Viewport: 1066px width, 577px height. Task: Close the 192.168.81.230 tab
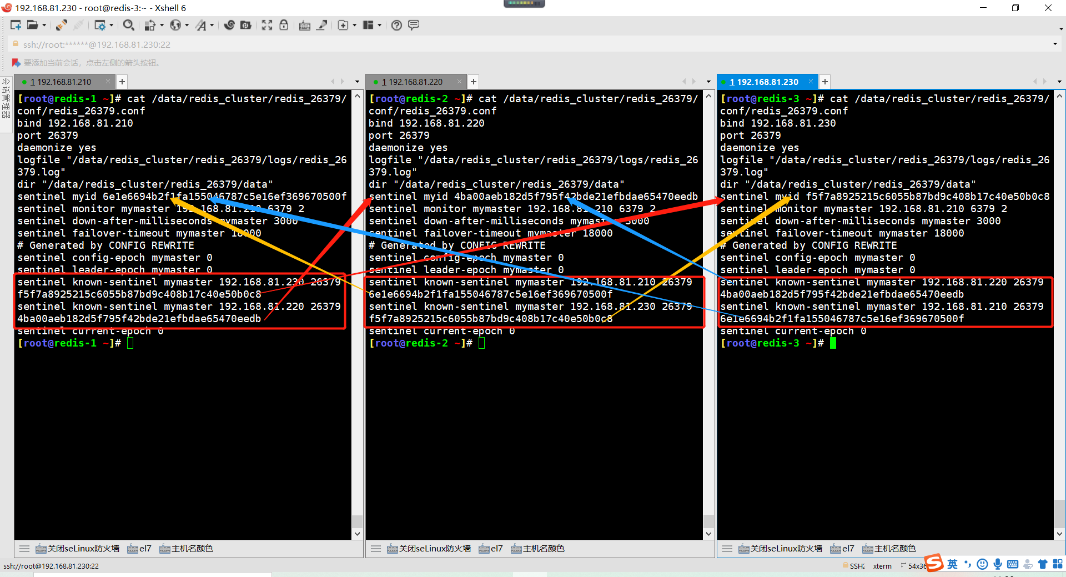pyautogui.click(x=811, y=82)
